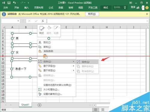Click the Redo arrow icon
This screenshot has width=150, height=112.
click(22, 3)
